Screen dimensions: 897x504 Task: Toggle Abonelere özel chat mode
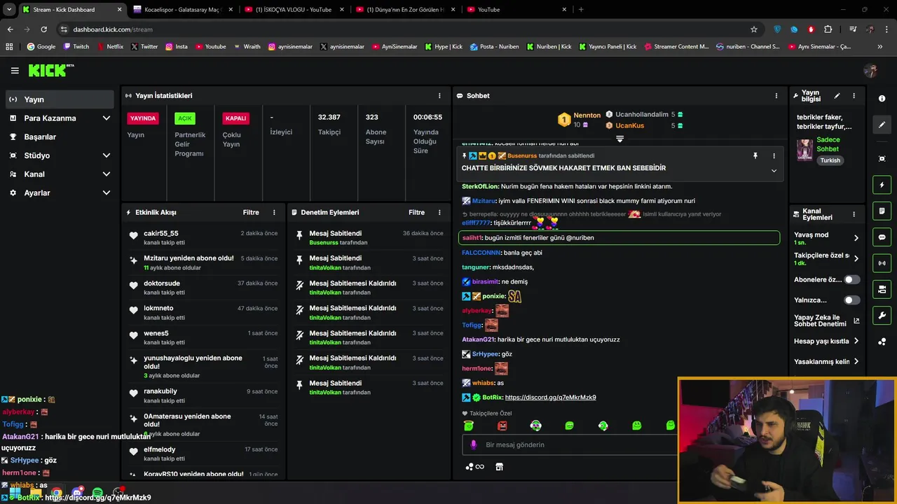[851, 279]
